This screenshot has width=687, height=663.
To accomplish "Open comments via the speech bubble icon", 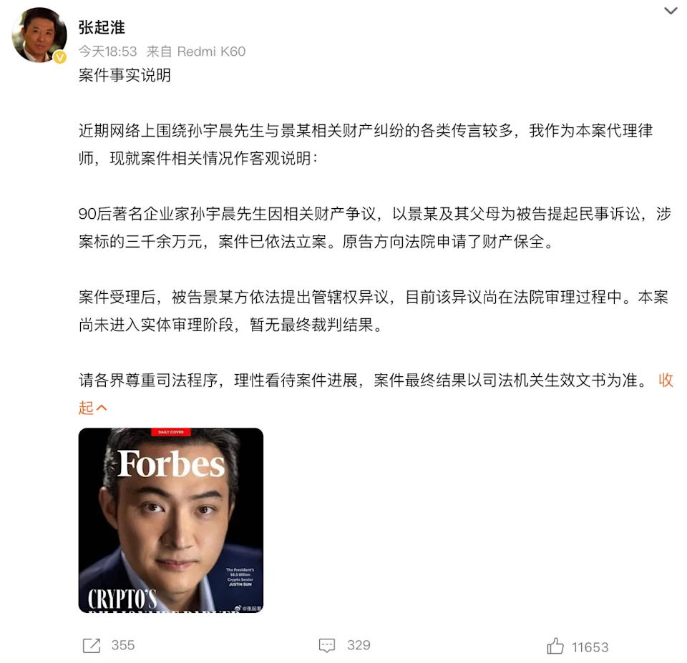I will pyautogui.click(x=327, y=646).
